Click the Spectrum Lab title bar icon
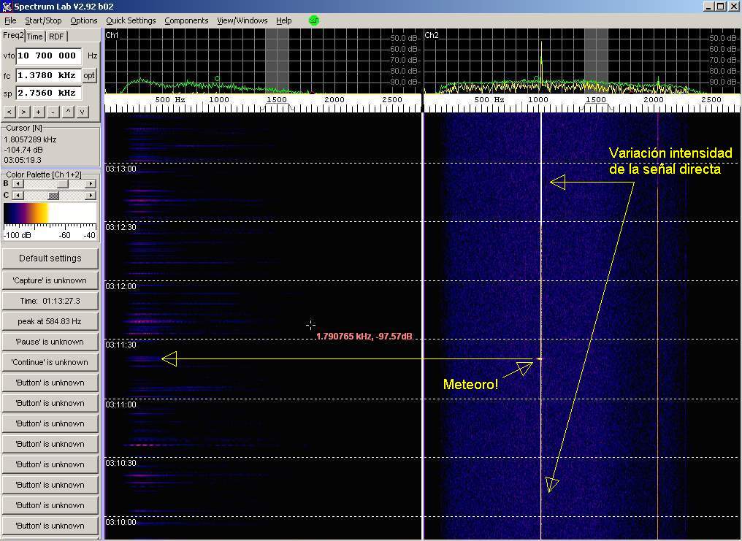The image size is (742, 541). point(7,6)
